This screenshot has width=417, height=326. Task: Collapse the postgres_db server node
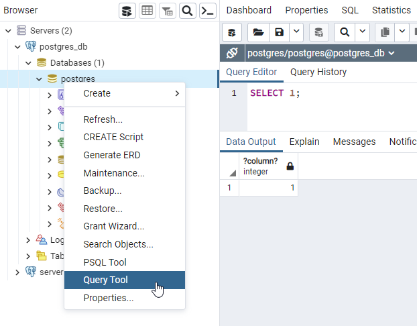tap(18, 47)
